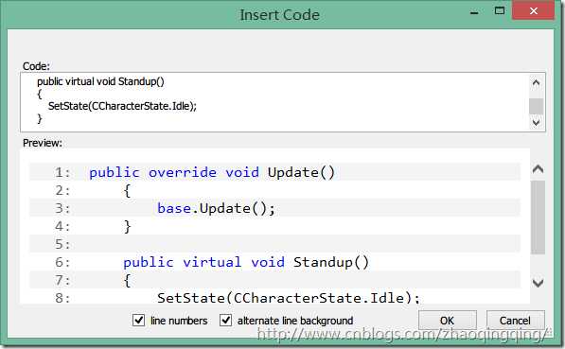Click preview line 8 'SetState(CCharacterState.Idle);'

point(289,298)
